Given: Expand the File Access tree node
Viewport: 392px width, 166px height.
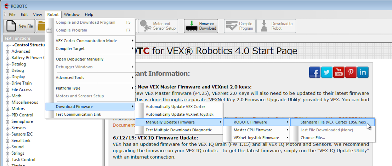Looking at the screenshot, I should point(7,90).
